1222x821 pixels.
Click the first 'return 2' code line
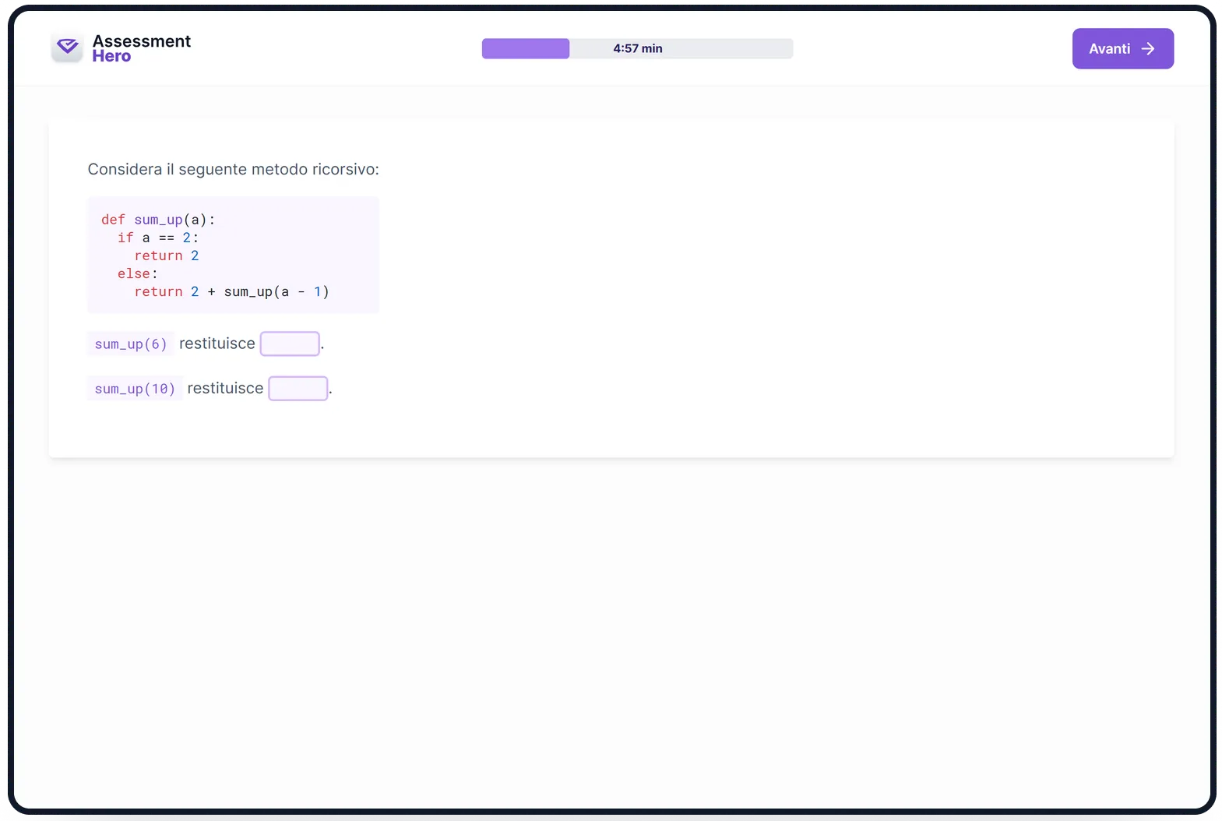166,255
